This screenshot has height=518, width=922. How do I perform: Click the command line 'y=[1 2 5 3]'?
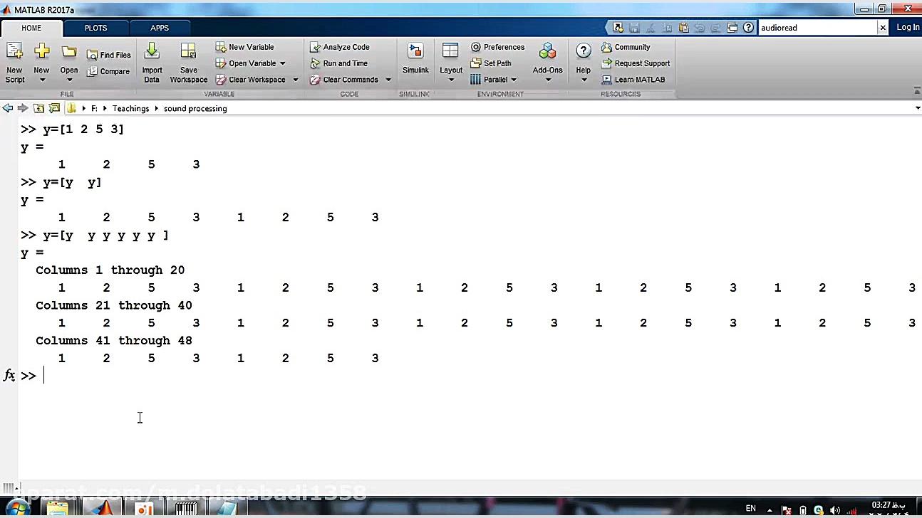[83, 129]
